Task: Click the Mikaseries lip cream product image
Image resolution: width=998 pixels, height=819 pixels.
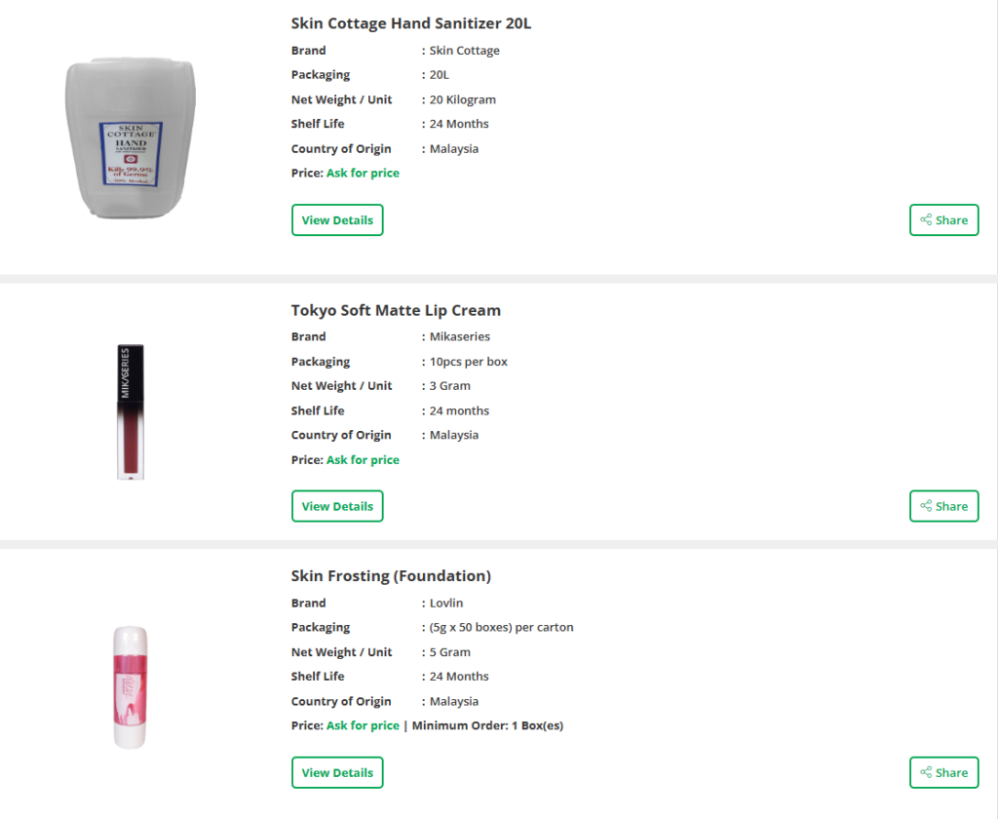Action: 131,411
